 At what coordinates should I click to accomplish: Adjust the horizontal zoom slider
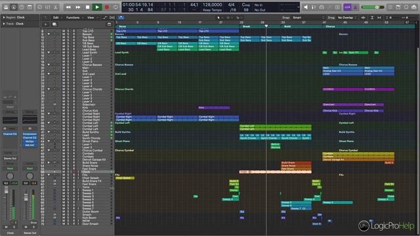[x=408, y=18]
